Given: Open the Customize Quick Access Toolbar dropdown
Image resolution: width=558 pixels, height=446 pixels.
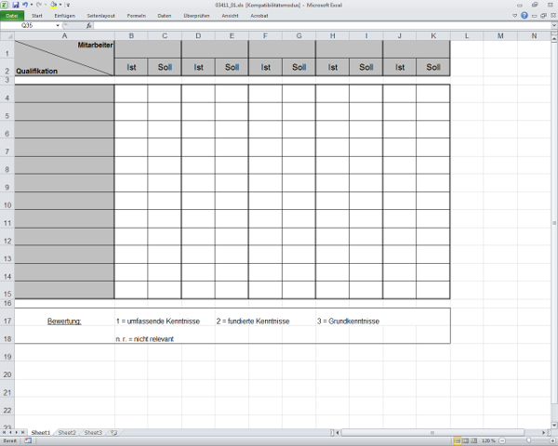Looking at the screenshot, I should [68, 5].
